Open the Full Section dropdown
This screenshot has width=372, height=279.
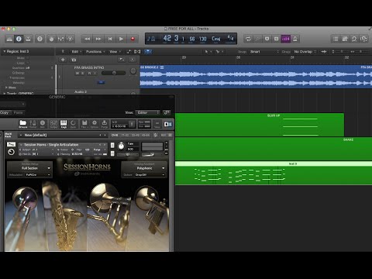pos(30,168)
